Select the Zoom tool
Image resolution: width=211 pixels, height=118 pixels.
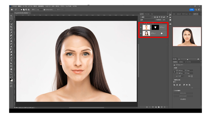(x=11, y=72)
